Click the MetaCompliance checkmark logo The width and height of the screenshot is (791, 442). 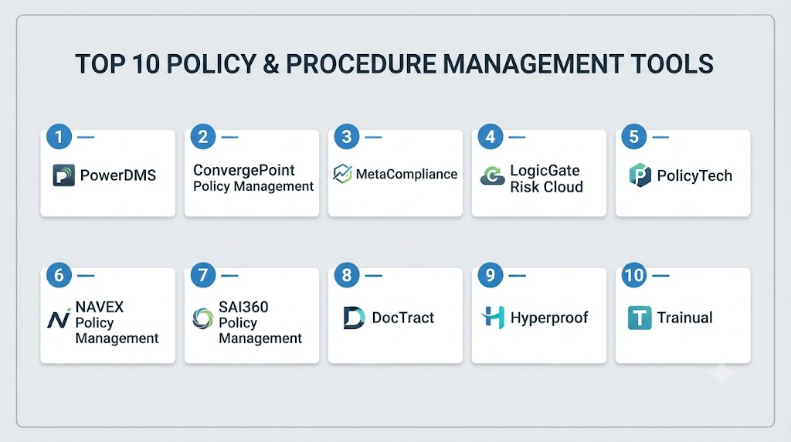(342, 174)
